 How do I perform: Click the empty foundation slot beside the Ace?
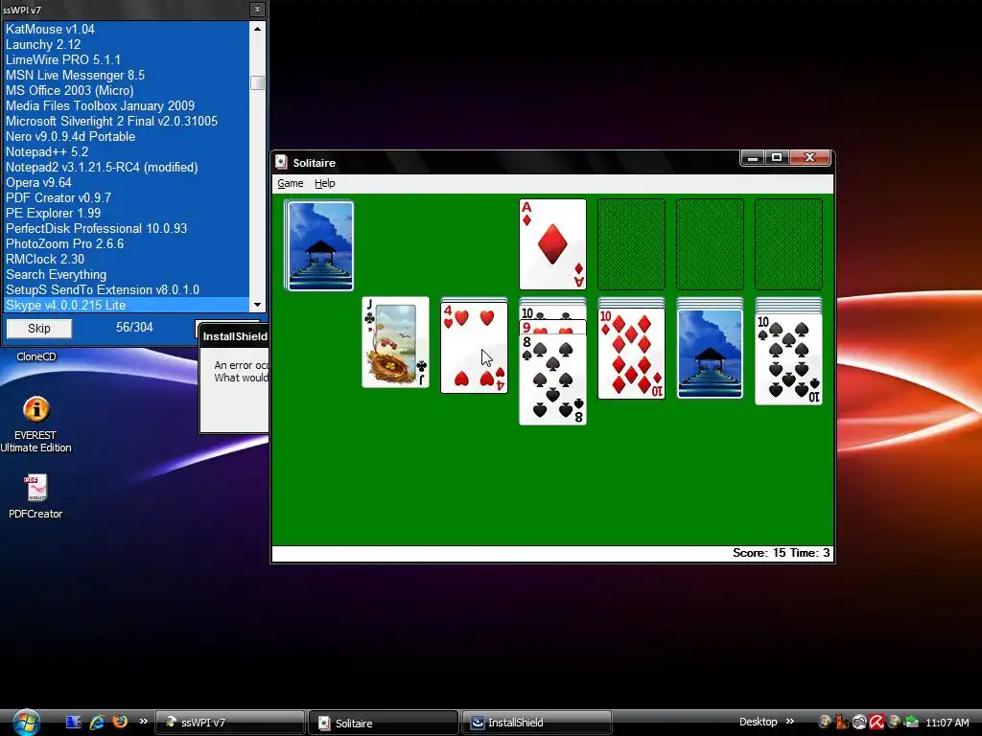tap(631, 244)
